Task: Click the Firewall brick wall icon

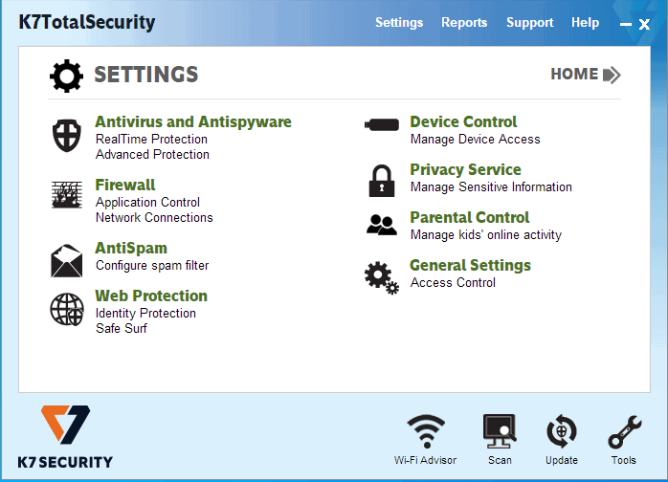Action: point(67,195)
